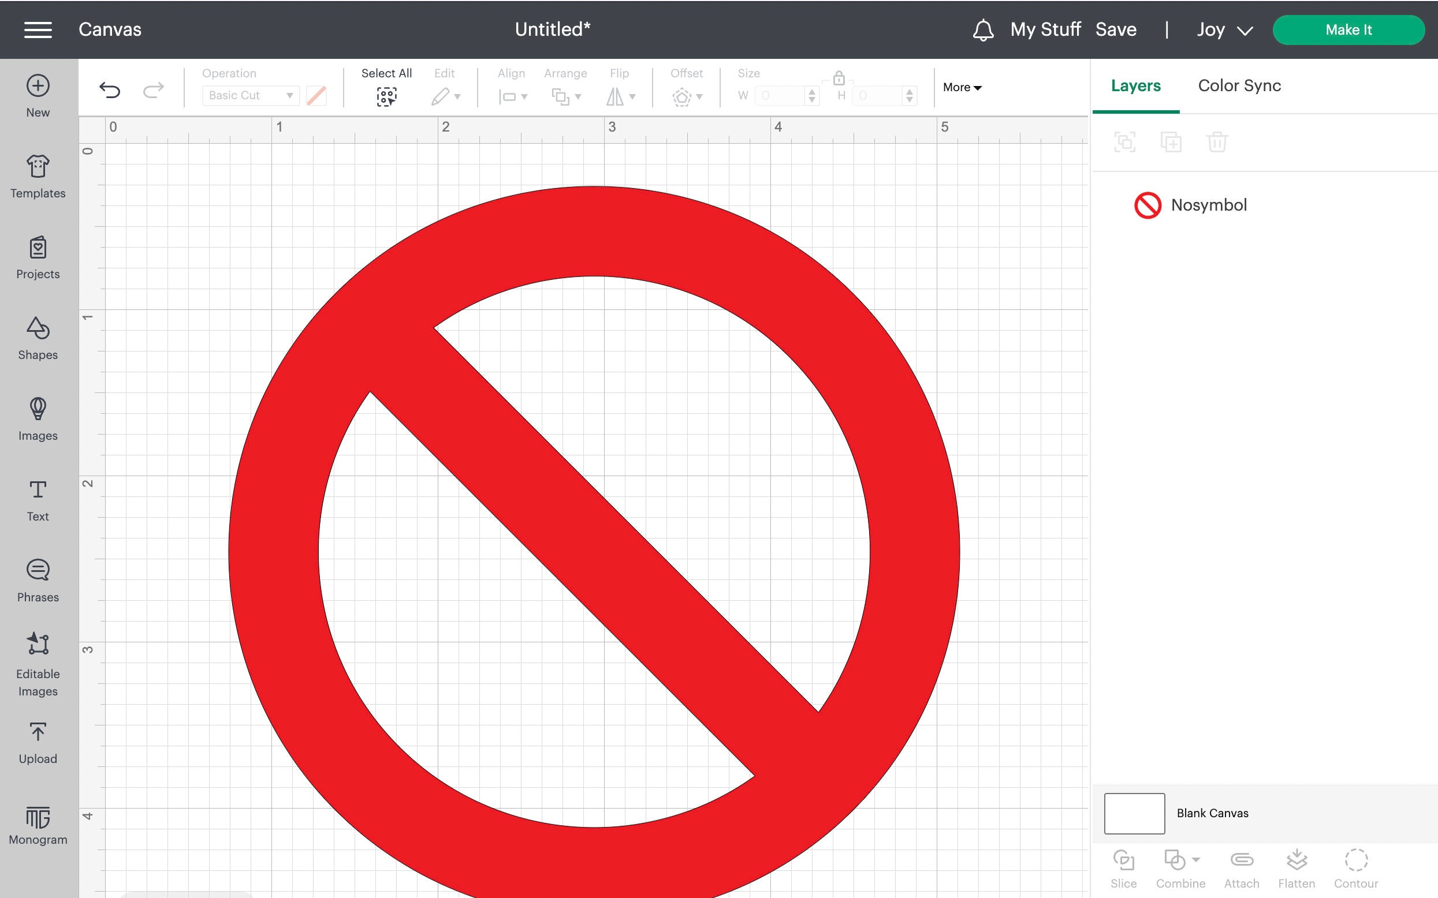Delete the selected layer with trash icon
Viewport: 1438px width, 898px height.
coord(1217,142)
